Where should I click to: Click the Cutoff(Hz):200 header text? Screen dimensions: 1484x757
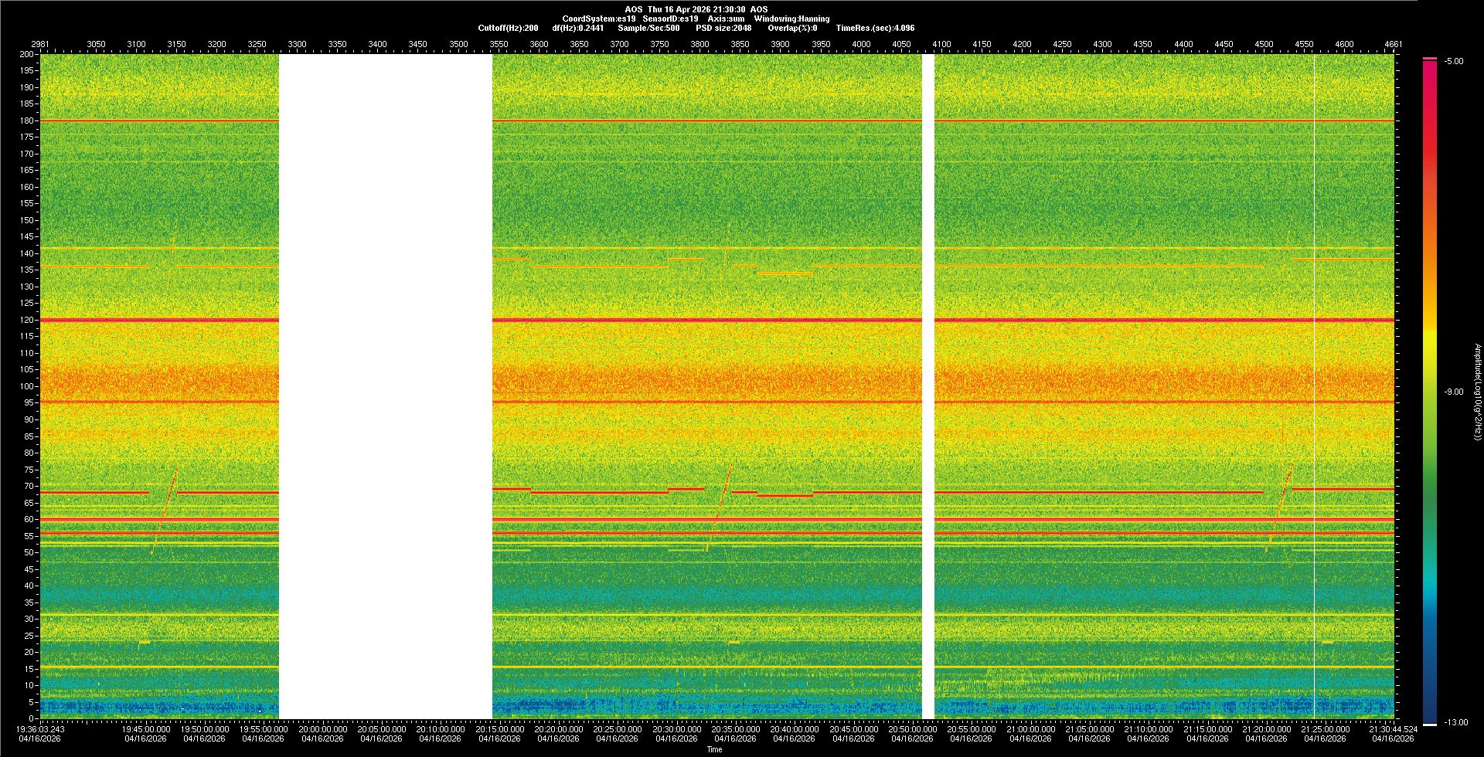(x=508, y=28)
